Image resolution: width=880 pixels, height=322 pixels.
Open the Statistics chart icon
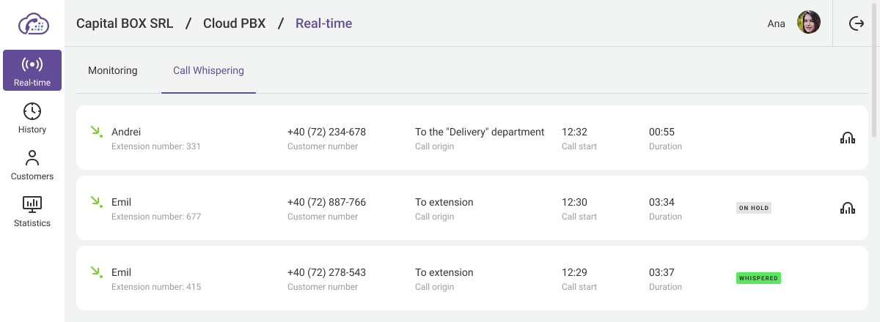[32, 204]
